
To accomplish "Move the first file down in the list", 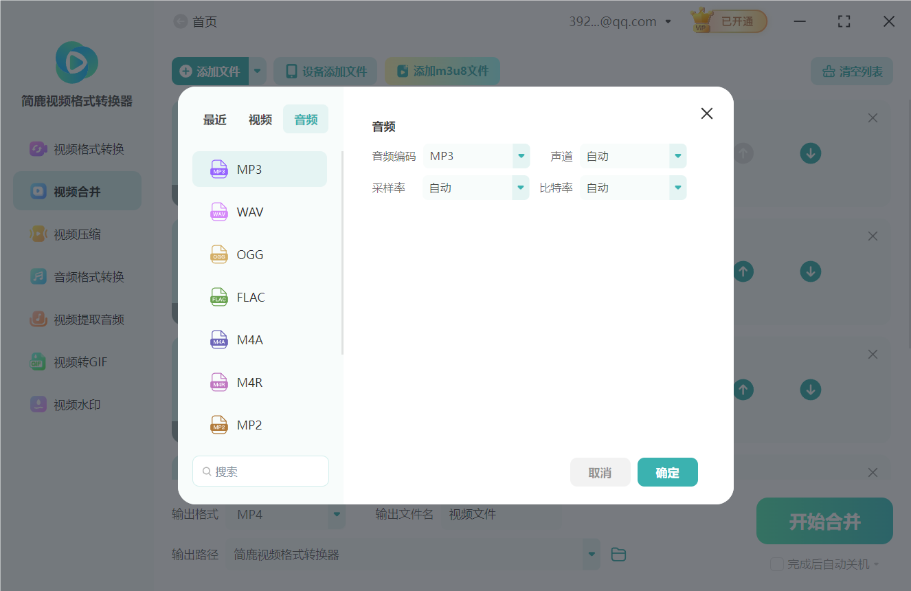I will (810, 153).
